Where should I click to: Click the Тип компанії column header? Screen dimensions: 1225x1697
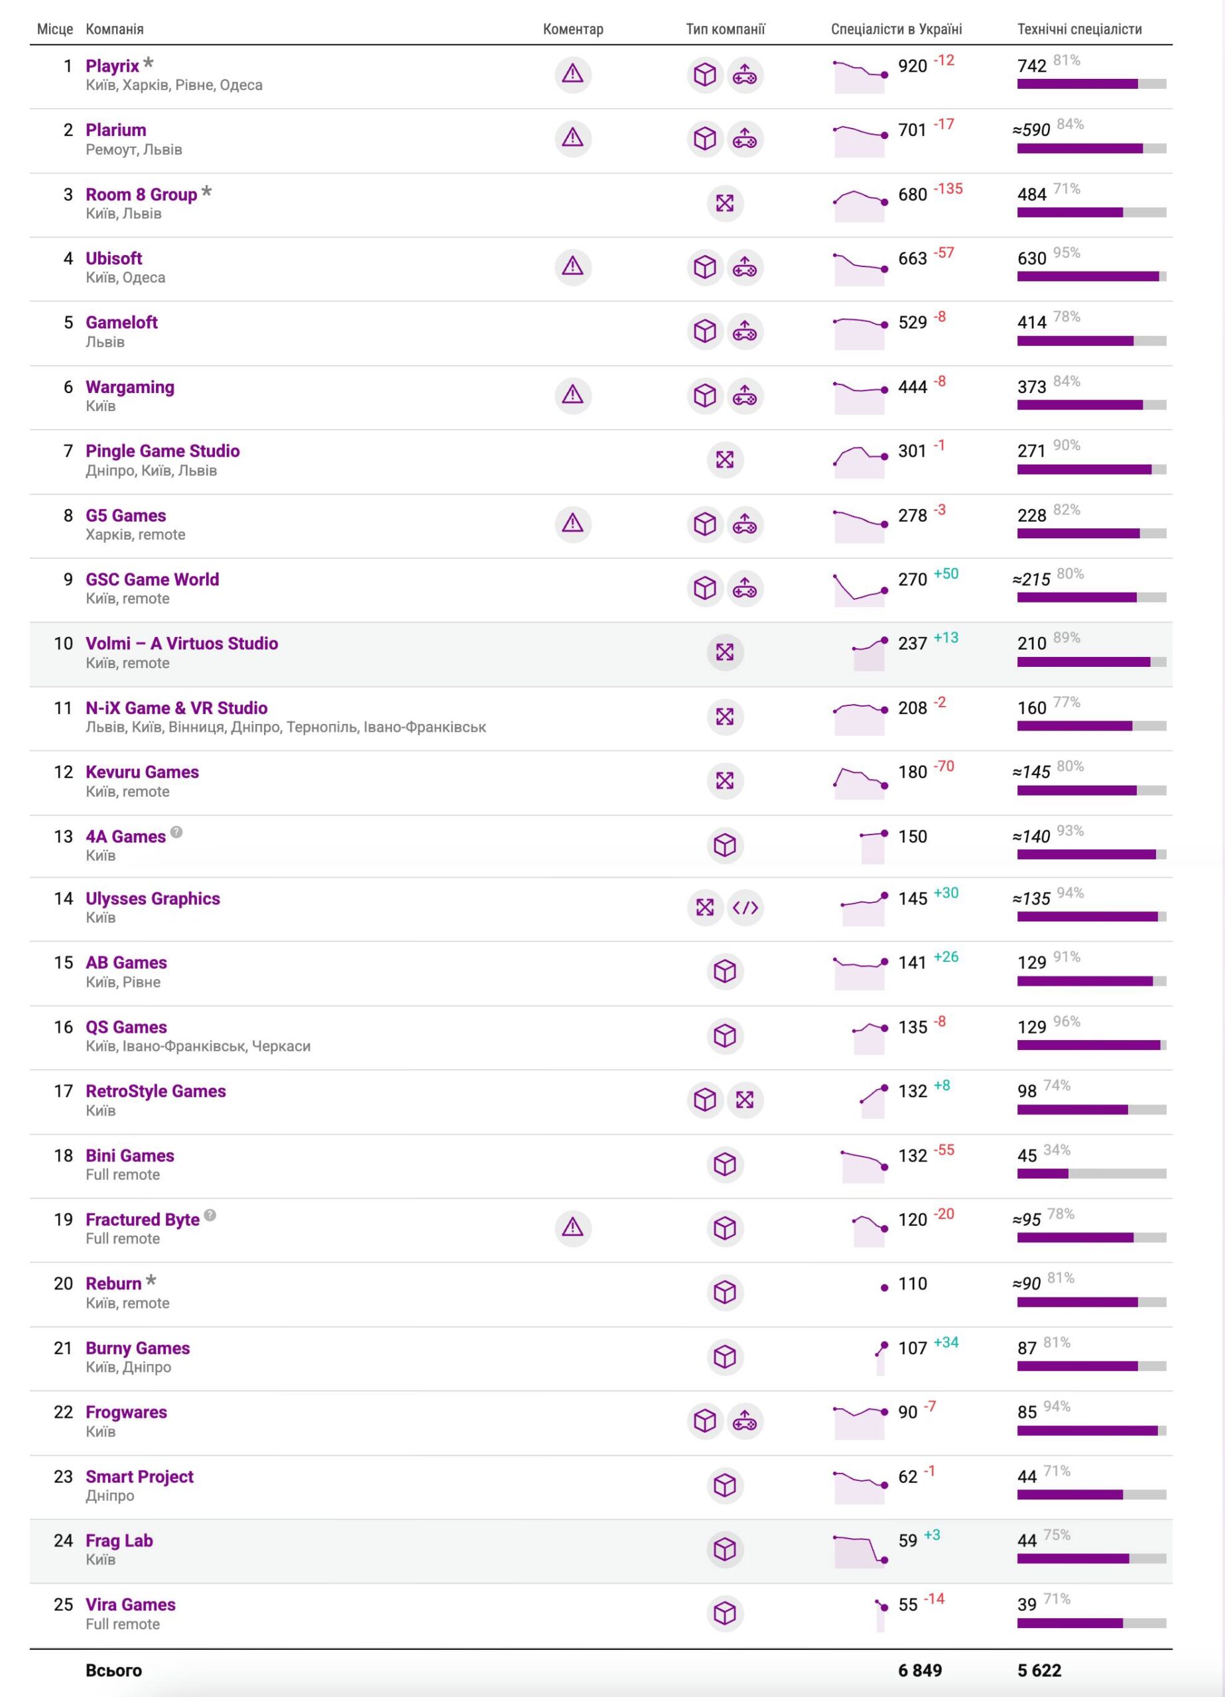[x=725, y=29]
